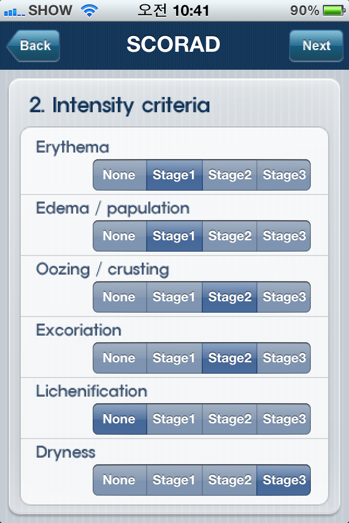Set Edema / papulation to None

point(119,236)
